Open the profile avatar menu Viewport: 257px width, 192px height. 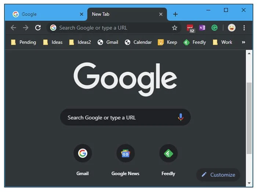pos(232,28)
